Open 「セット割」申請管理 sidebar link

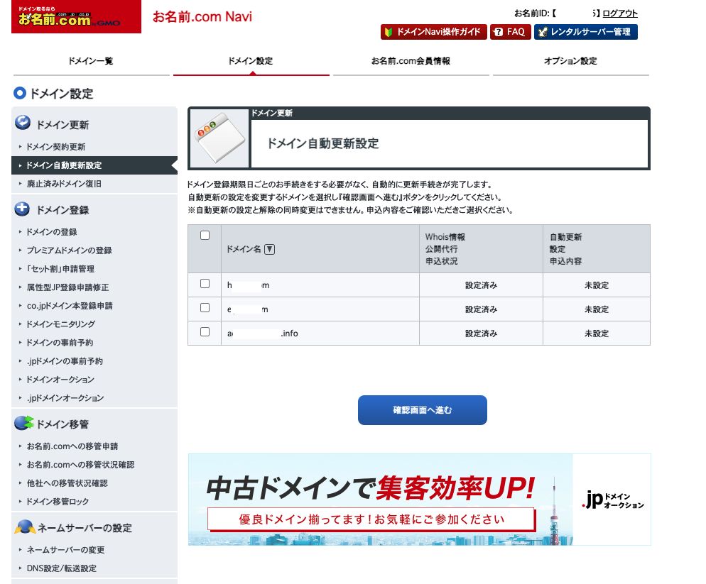pos(60,269)
